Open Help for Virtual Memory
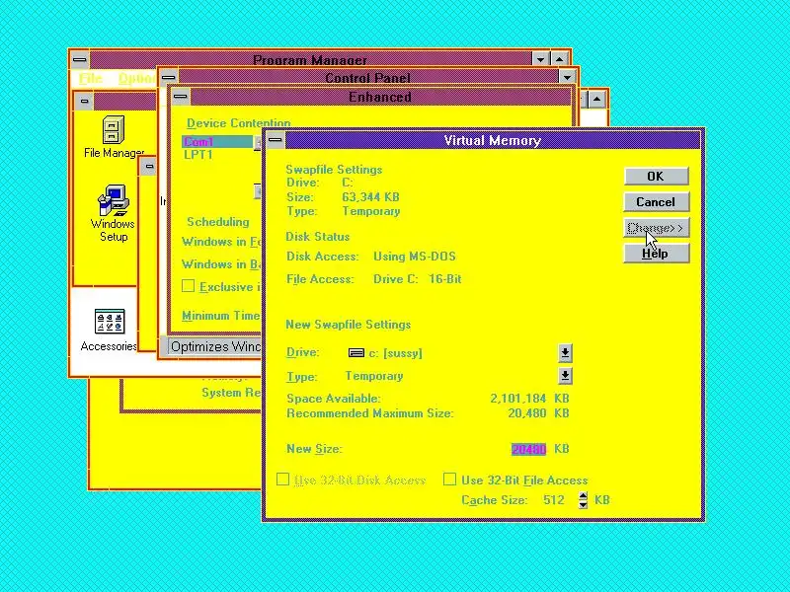 point(656,254)
